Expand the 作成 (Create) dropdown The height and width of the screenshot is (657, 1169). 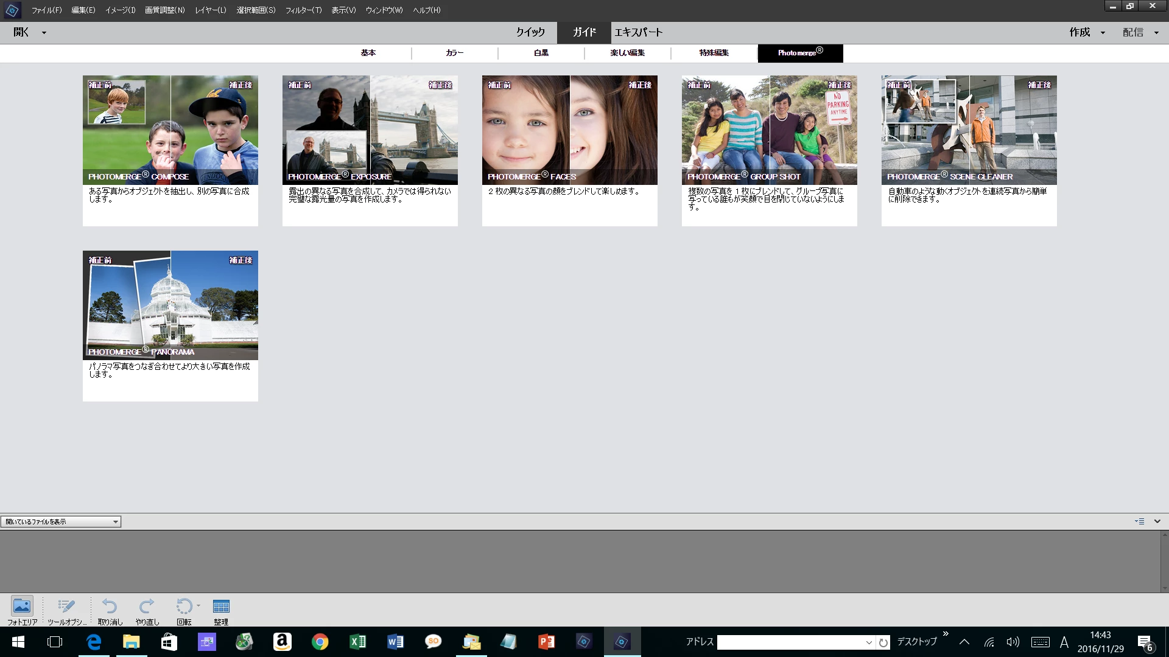click(x=1102, y=33)
